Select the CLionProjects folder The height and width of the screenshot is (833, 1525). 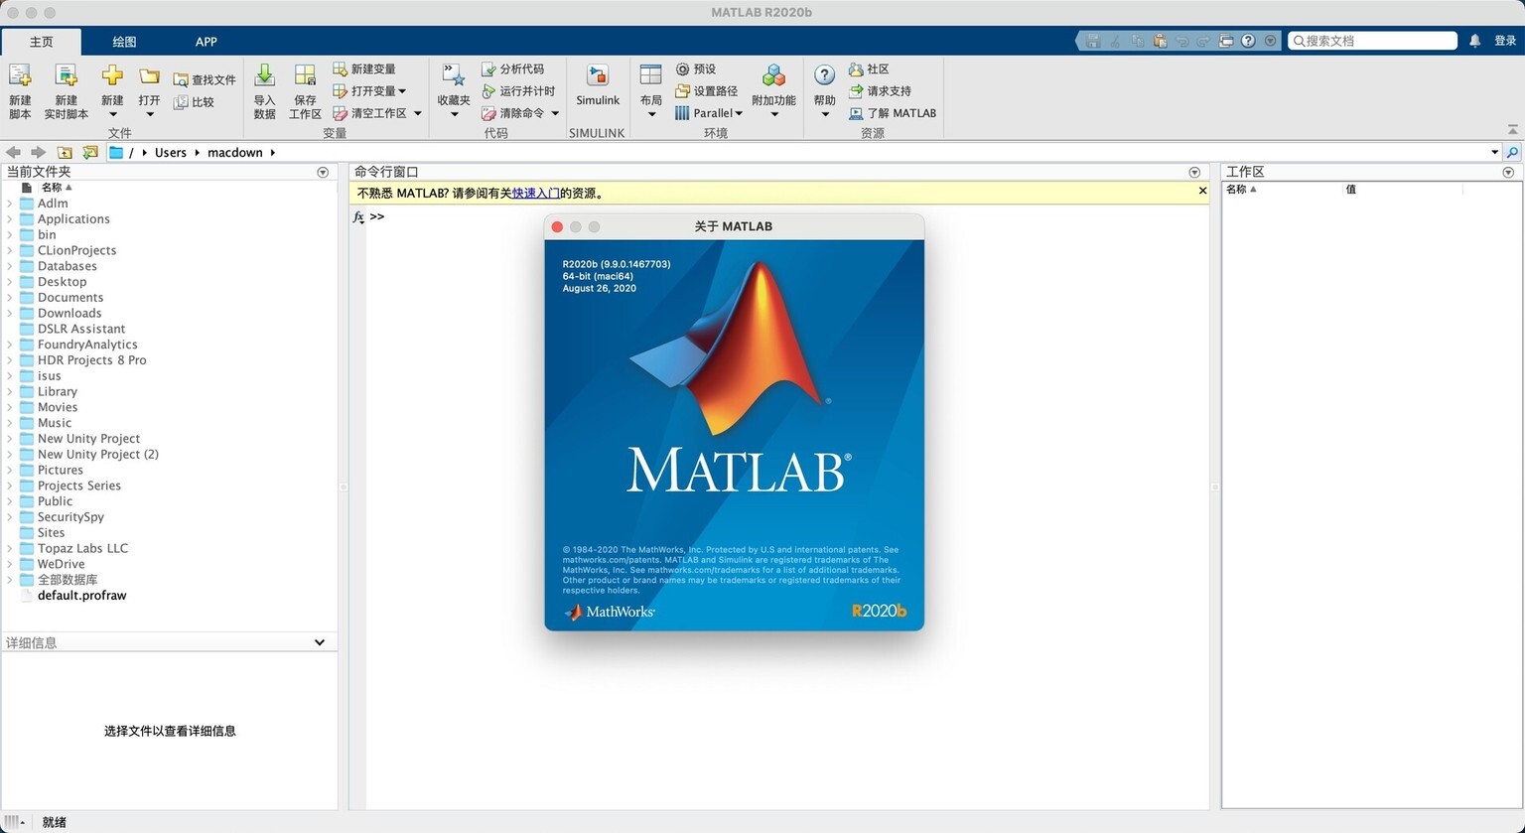pyautogui.click(x=76, y=250)
